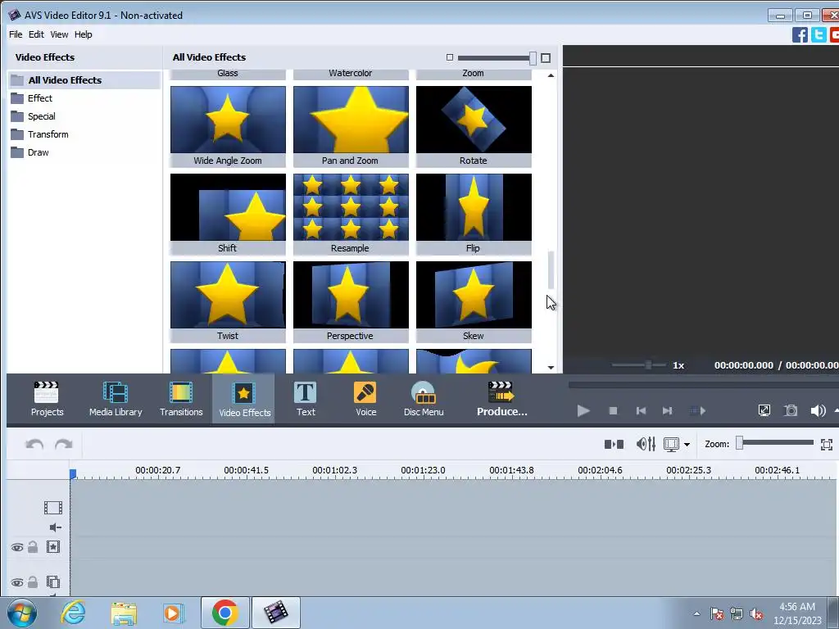Adjust the playback speed slider

coord(648,364)
